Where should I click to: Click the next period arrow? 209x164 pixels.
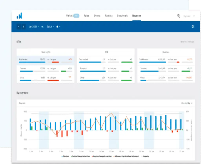click(x=23, y=27)
